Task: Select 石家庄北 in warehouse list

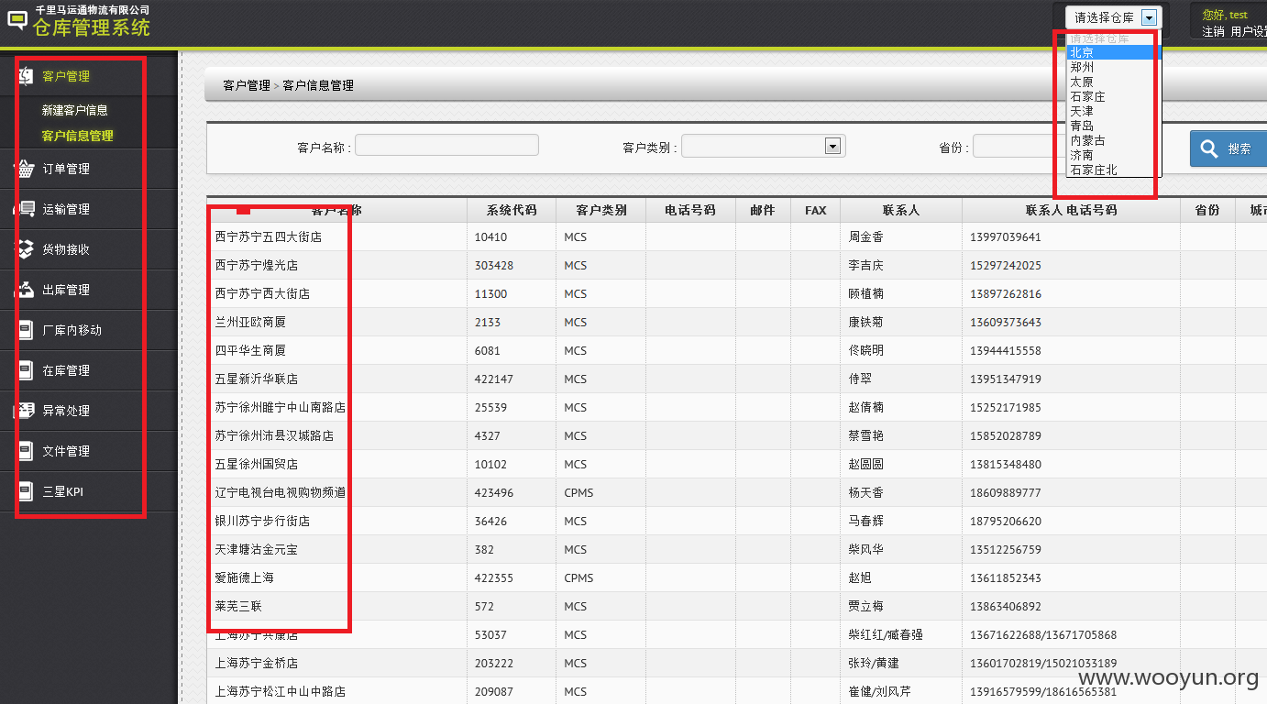Action: click(1114, 170)
